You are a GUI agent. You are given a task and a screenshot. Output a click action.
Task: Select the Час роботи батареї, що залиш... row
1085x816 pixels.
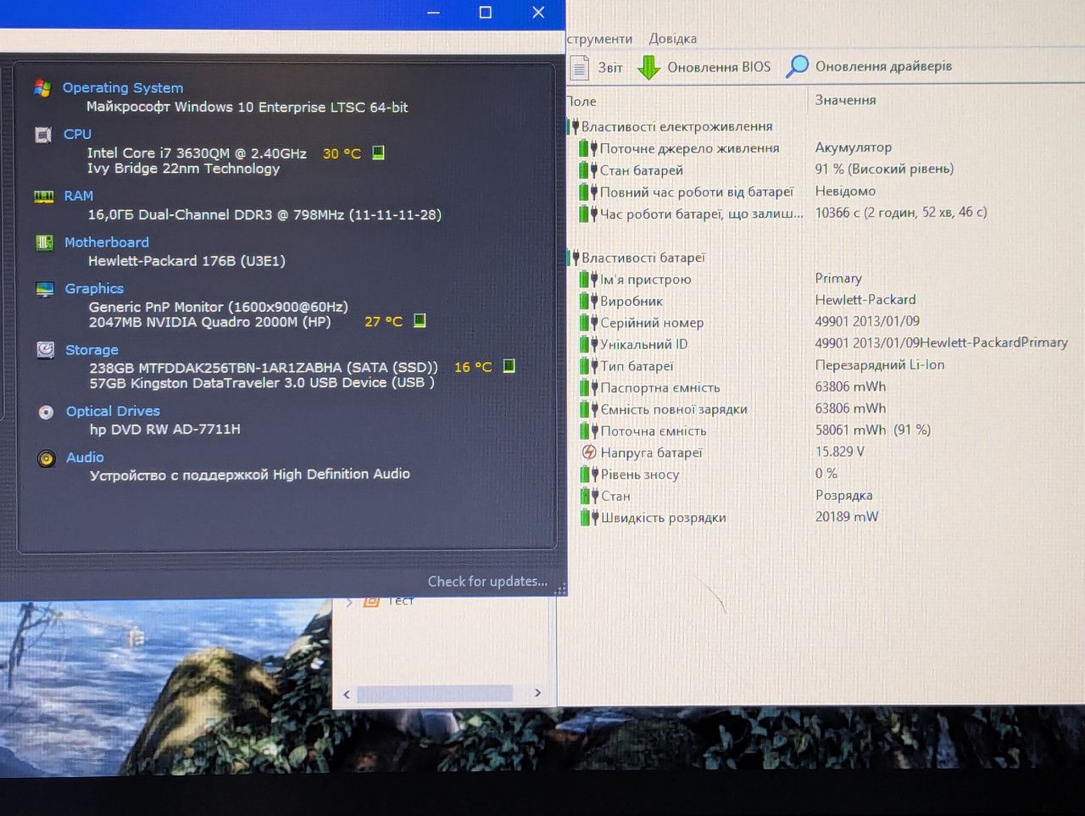click(825, 214)
